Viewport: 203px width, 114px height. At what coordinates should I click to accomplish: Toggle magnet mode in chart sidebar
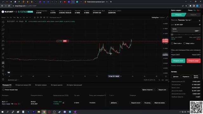[3, 63]
